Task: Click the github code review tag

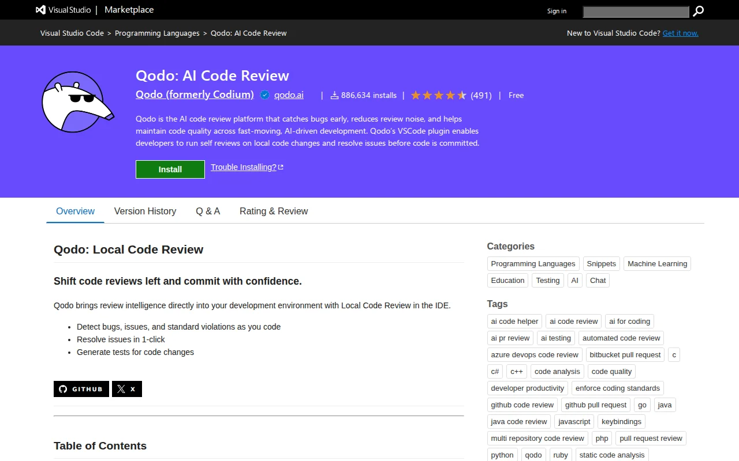Action: 522,405
